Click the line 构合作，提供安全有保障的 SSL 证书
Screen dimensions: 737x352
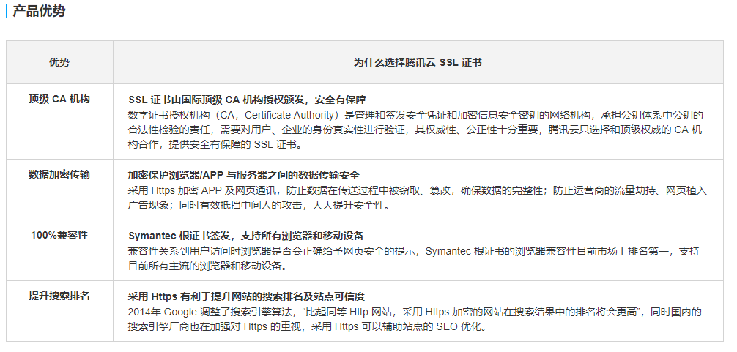[215, 145]
